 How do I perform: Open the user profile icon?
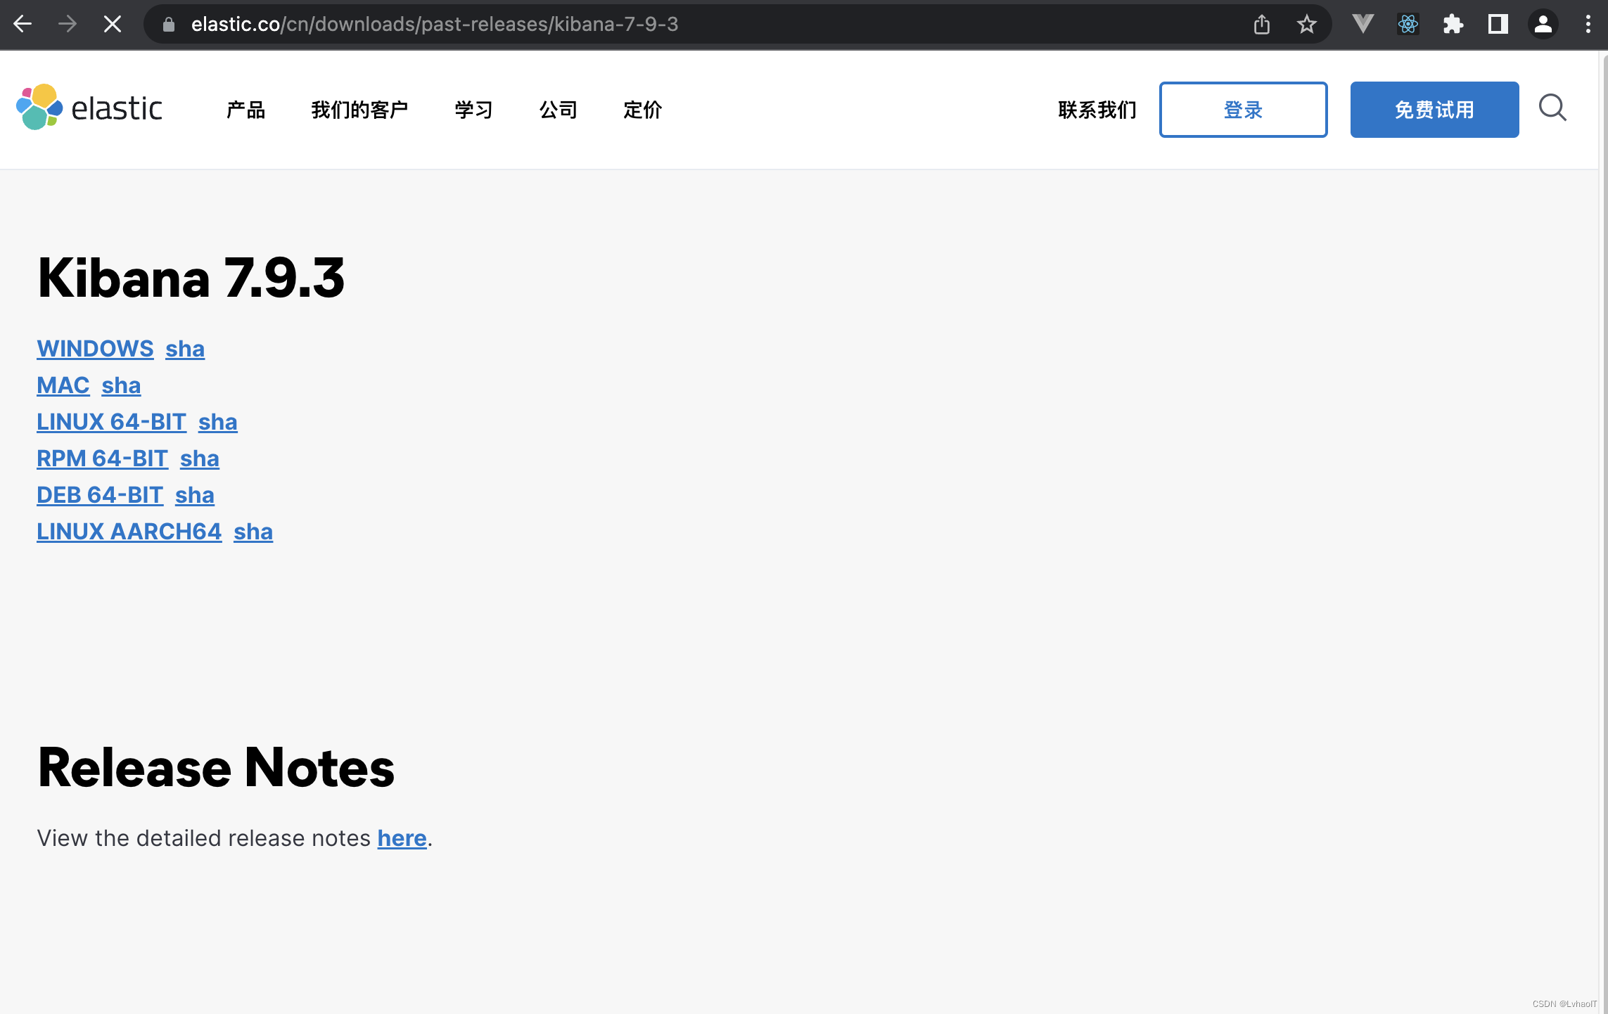click(x=1543, y=24)
